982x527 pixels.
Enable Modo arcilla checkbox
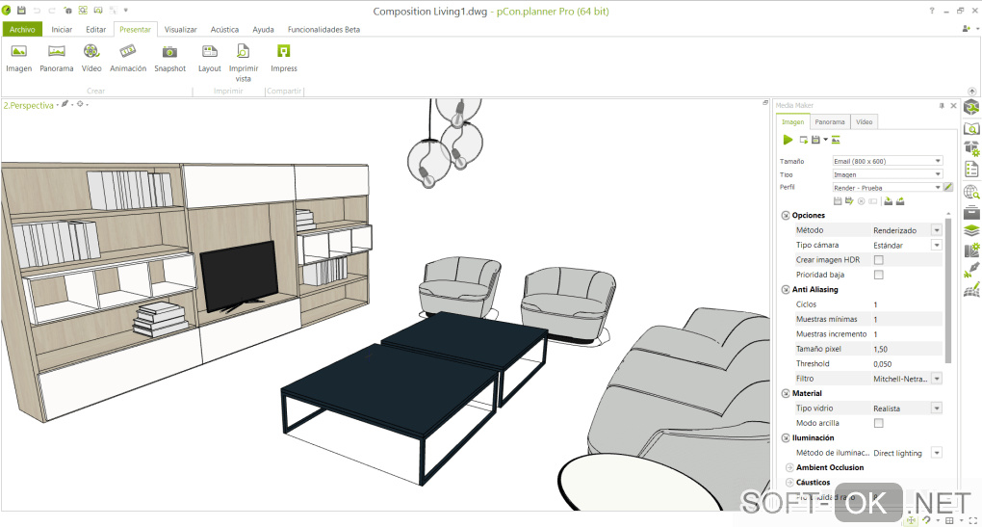(879, 423)
